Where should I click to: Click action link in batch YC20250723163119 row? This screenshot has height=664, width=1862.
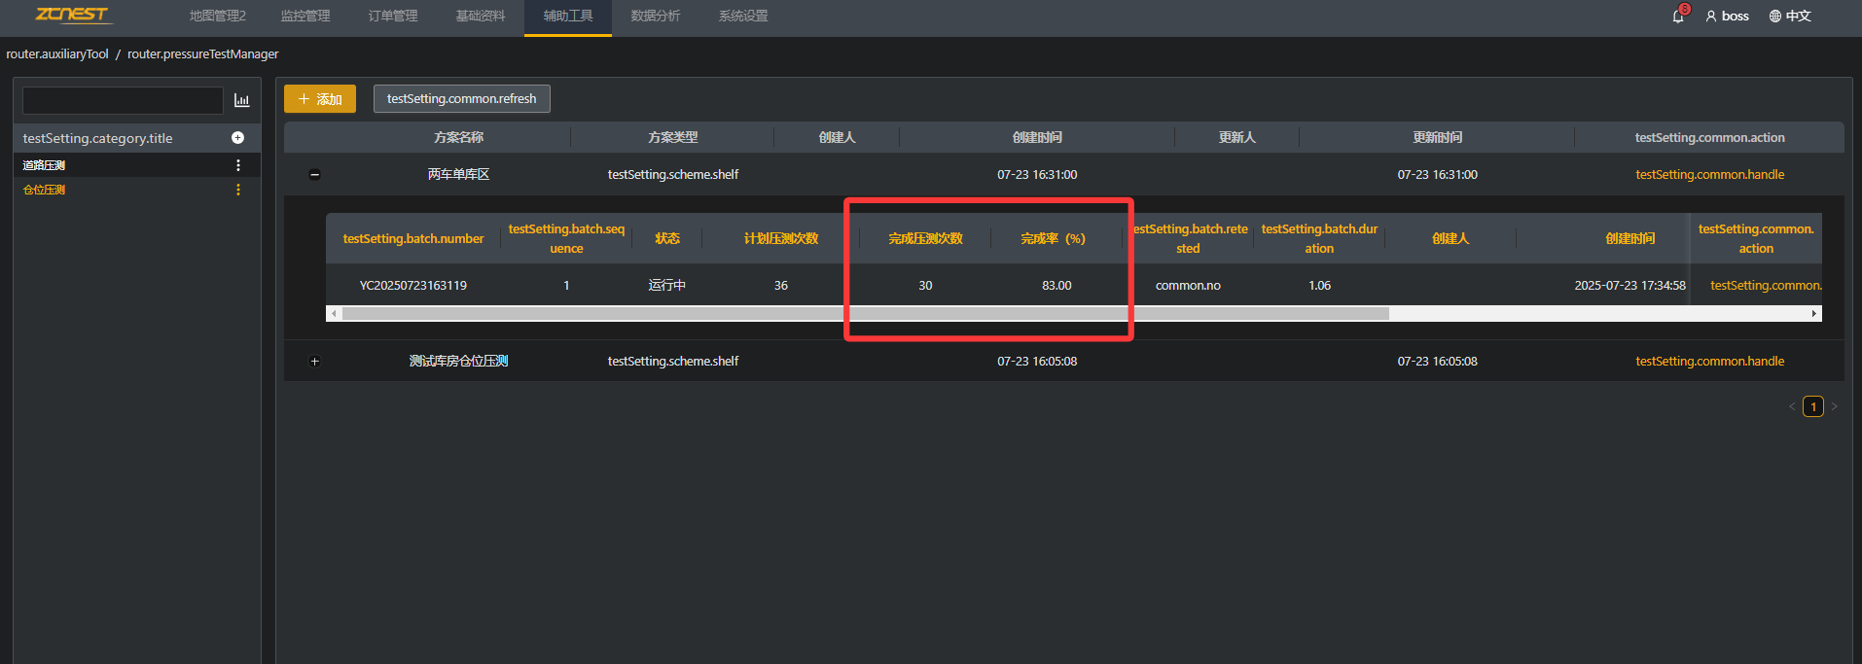click(1766, 286)
